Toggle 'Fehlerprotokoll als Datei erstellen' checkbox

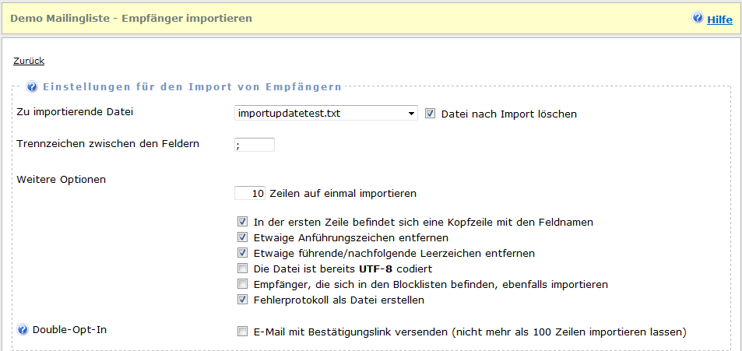tap(243, 300)
